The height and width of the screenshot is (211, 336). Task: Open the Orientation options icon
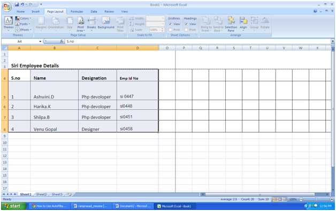(56, 21)
